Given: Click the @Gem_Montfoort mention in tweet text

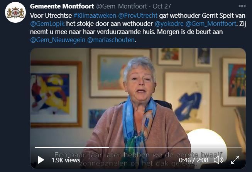Looking at the screenshot, I should 211,24.
